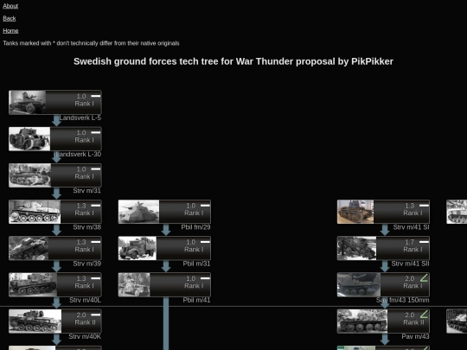Click the Pbil m/31 name label
This screenshot has height=350, width=467.
196,264
